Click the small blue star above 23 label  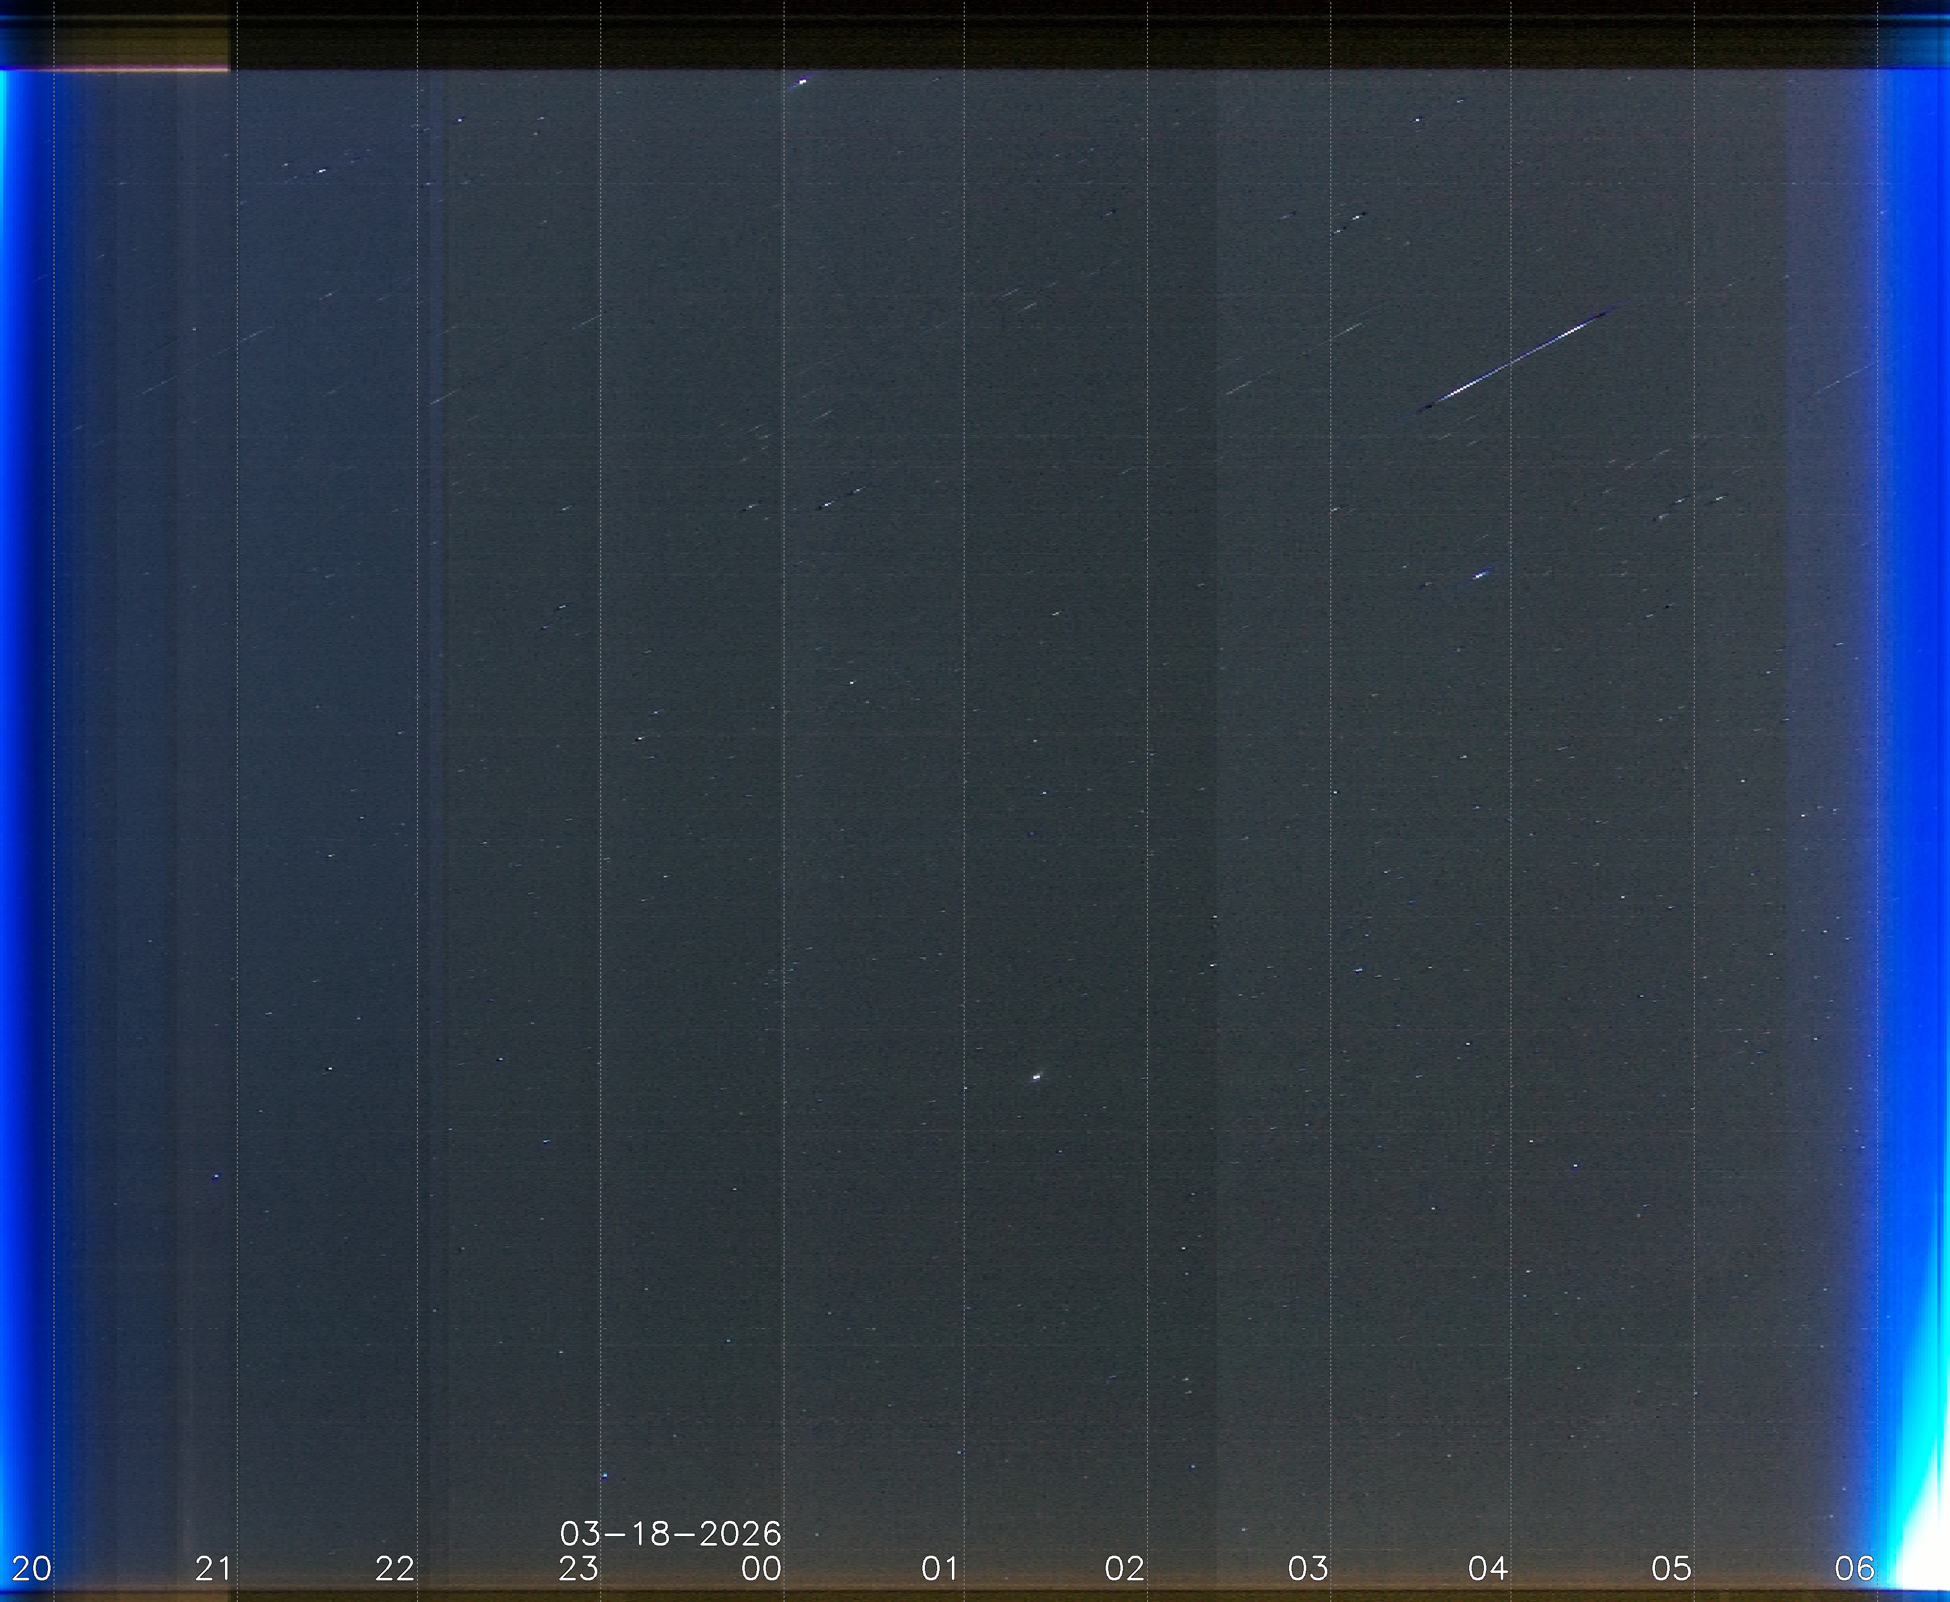pyautogui.click(x=604, y=1477)
